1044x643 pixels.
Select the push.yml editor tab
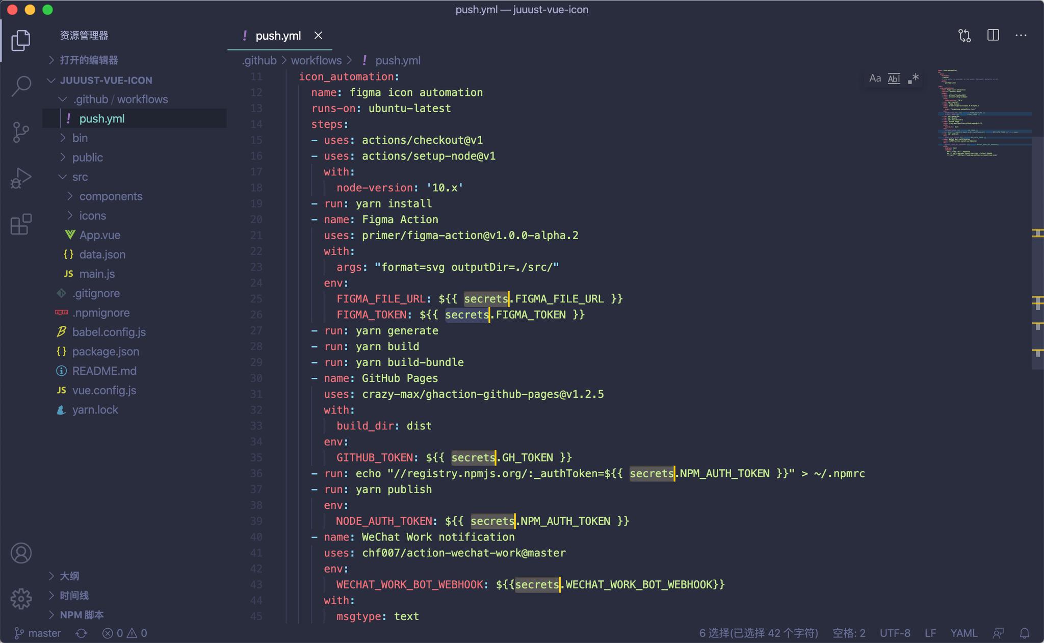point(279,35)
